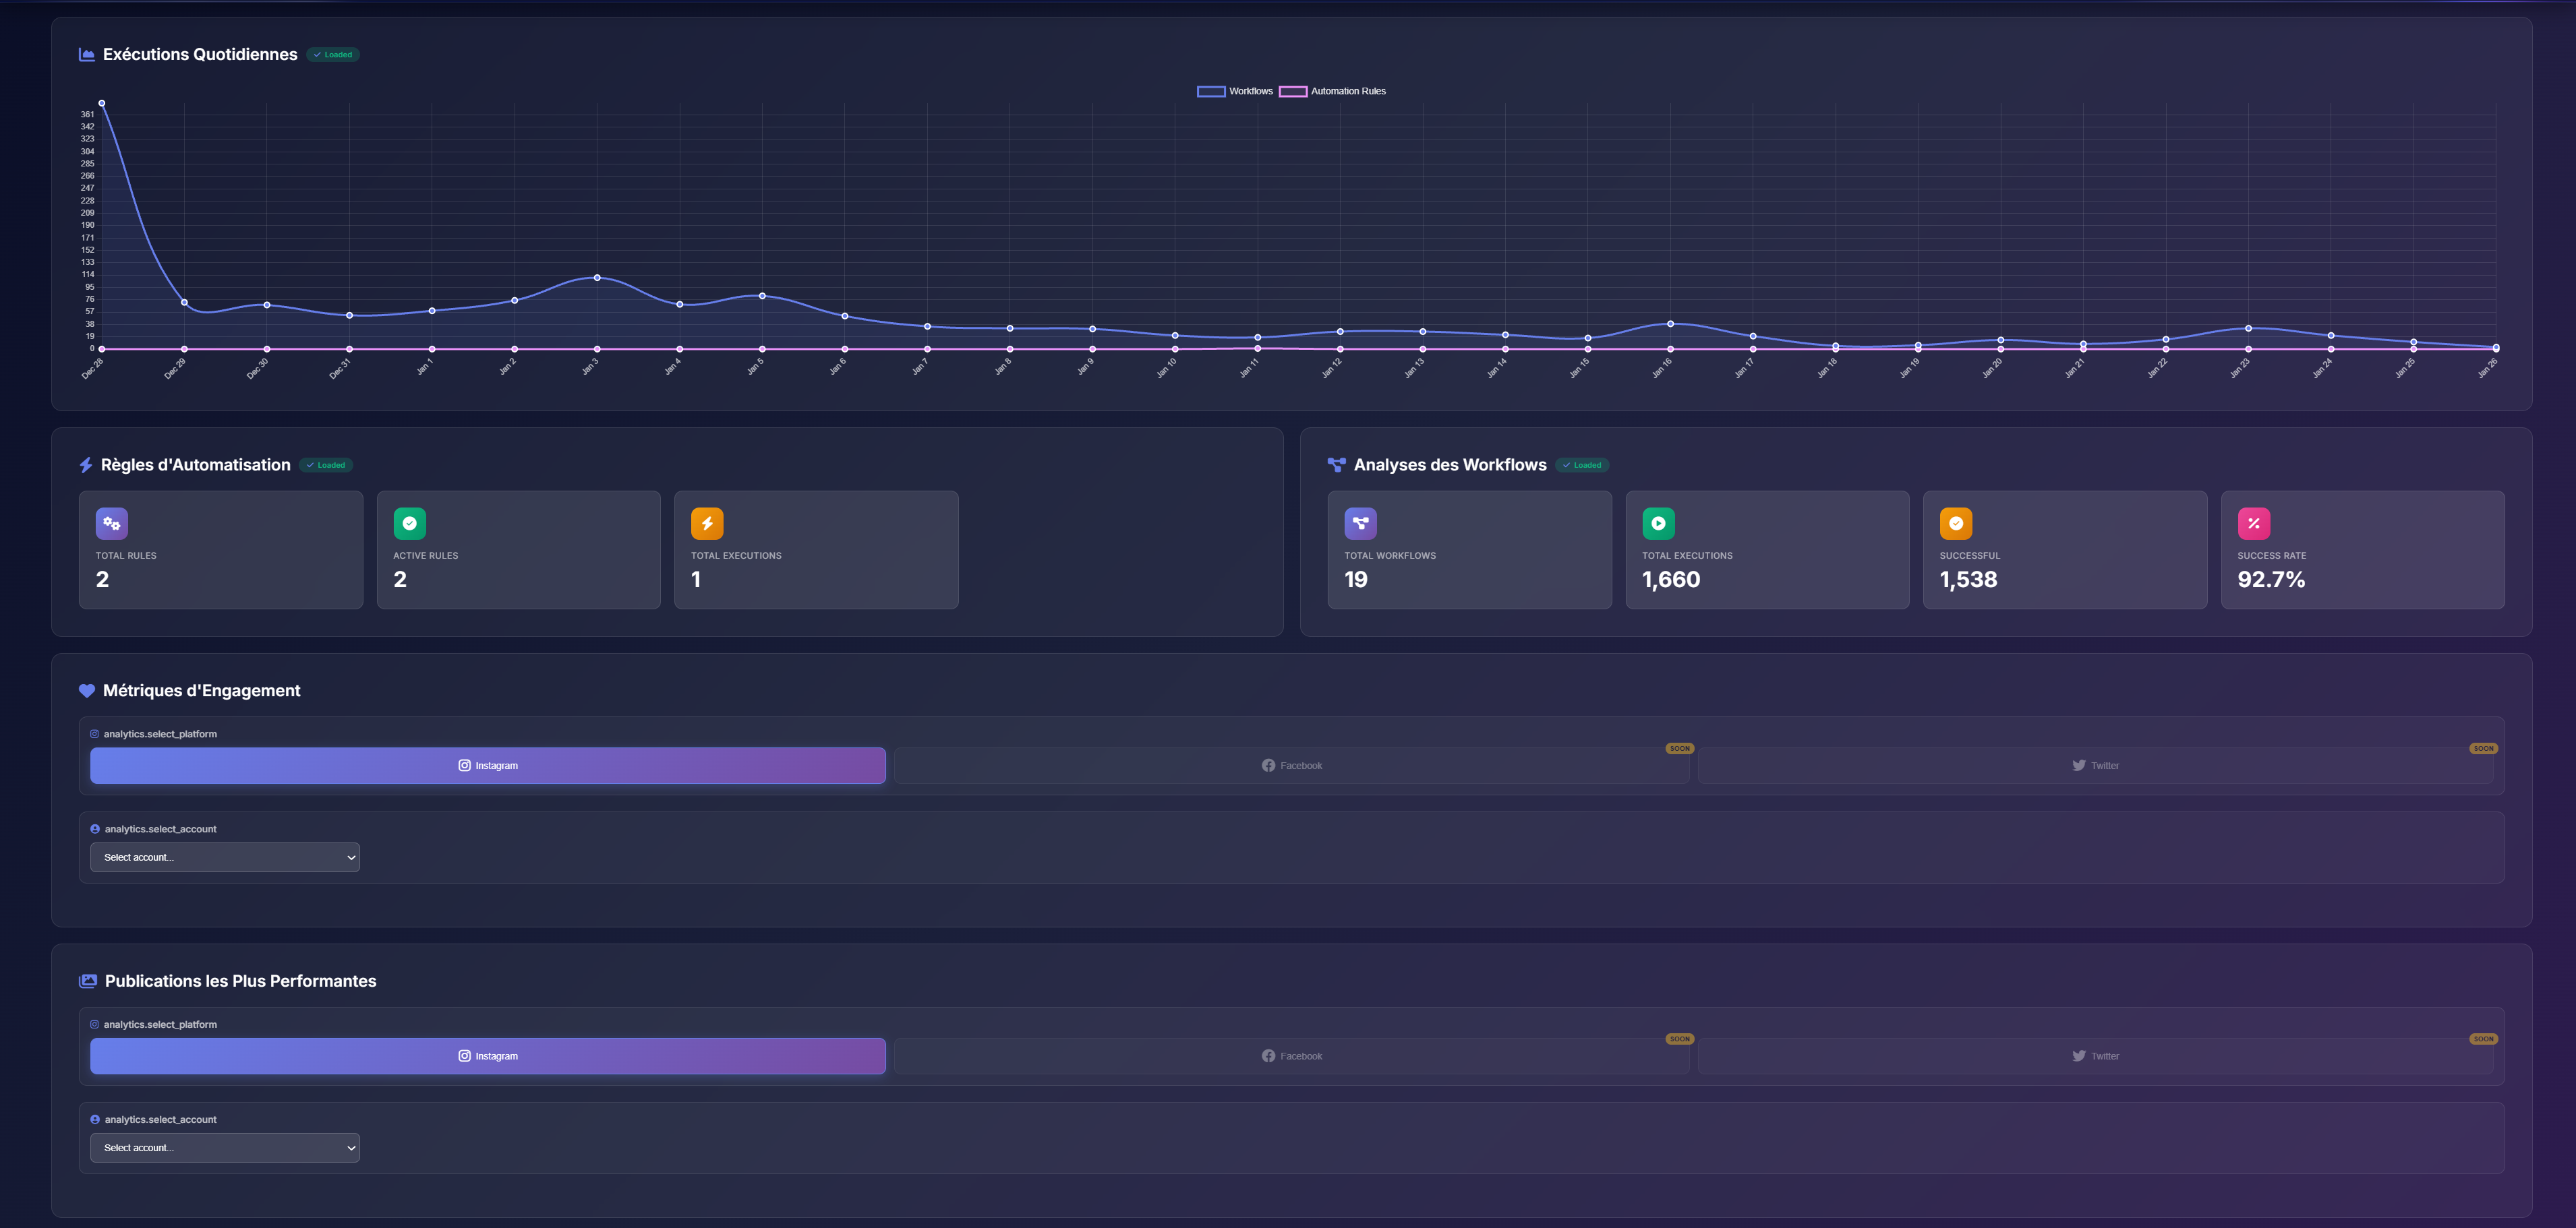Click the heart icon beside Métriques d'Engagement
Viewport: 2576px width, 1228px height.
pos(86,690)
